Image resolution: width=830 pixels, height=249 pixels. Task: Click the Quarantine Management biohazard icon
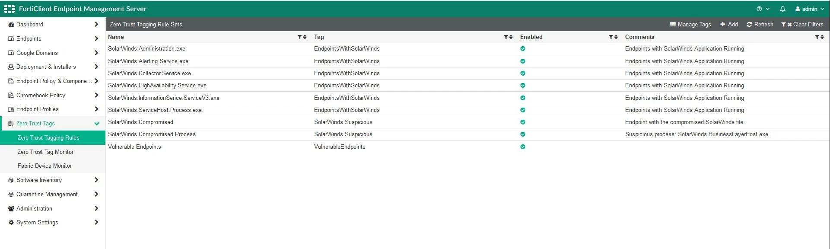click(11, 195)
